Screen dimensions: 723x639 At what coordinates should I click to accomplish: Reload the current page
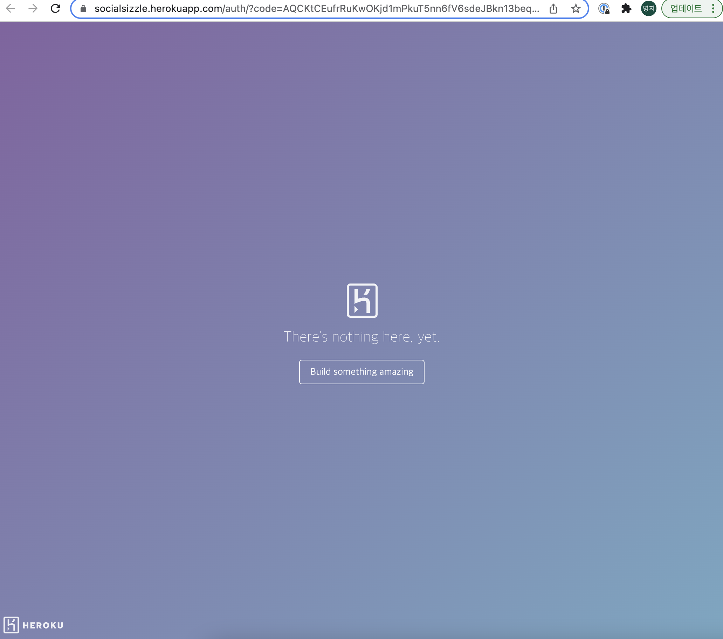pyautogui.click(x=56, y=8)
